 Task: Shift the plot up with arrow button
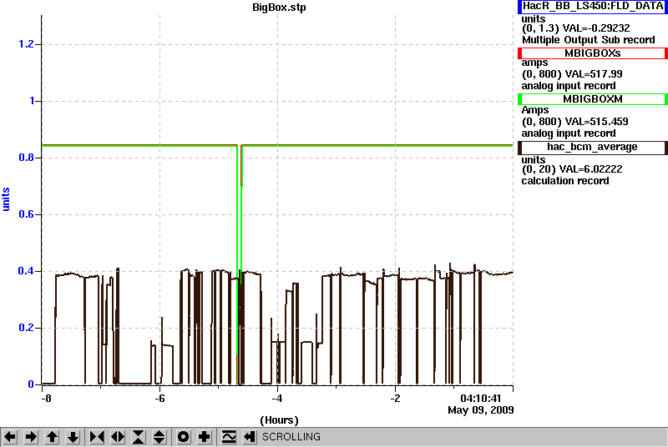point(52,437)
